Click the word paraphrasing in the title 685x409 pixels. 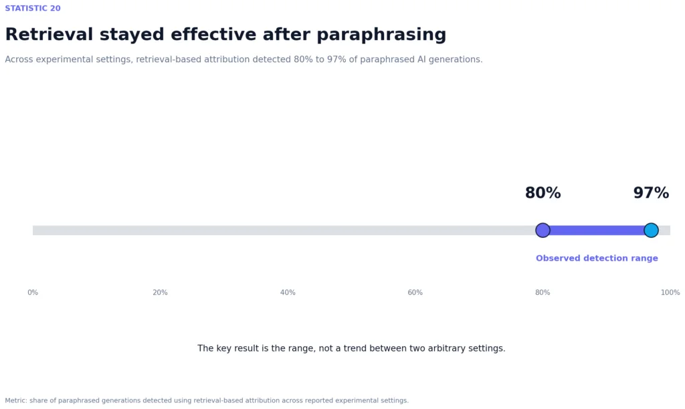(381, 35)
